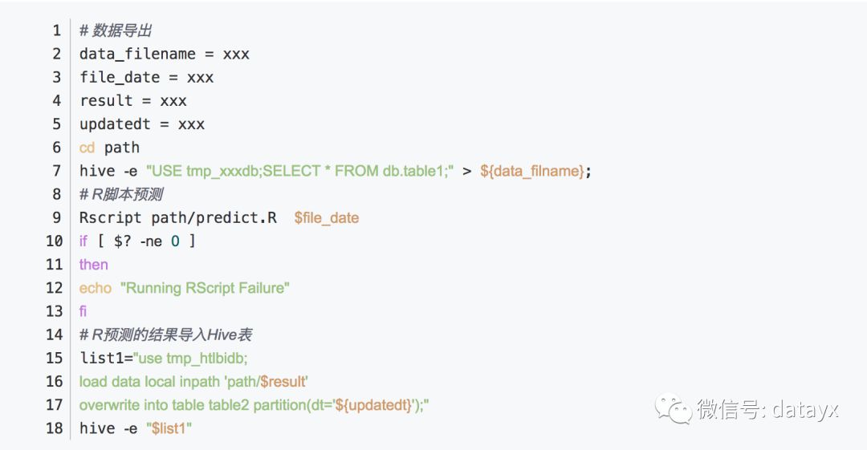Click the comment '# 数据导出'
Image resolution: width=867 pixels, height=450 pixels.
point(116,30)
